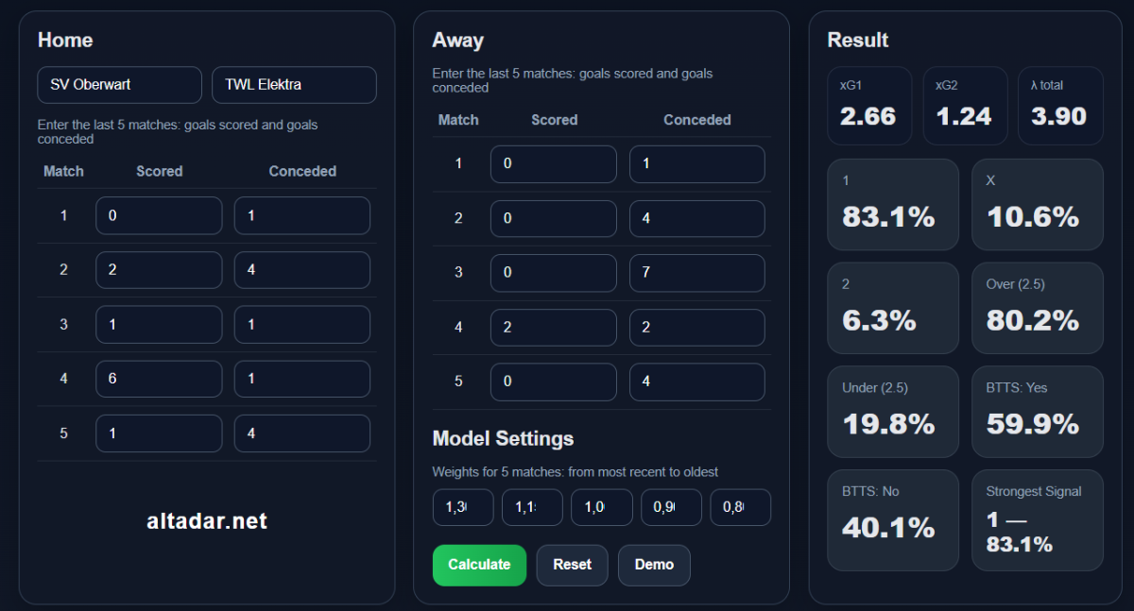Click Away match 3 conceded input showing 7
The width and height of the screenshot is (1134, 611).
(x=696, y=273)
